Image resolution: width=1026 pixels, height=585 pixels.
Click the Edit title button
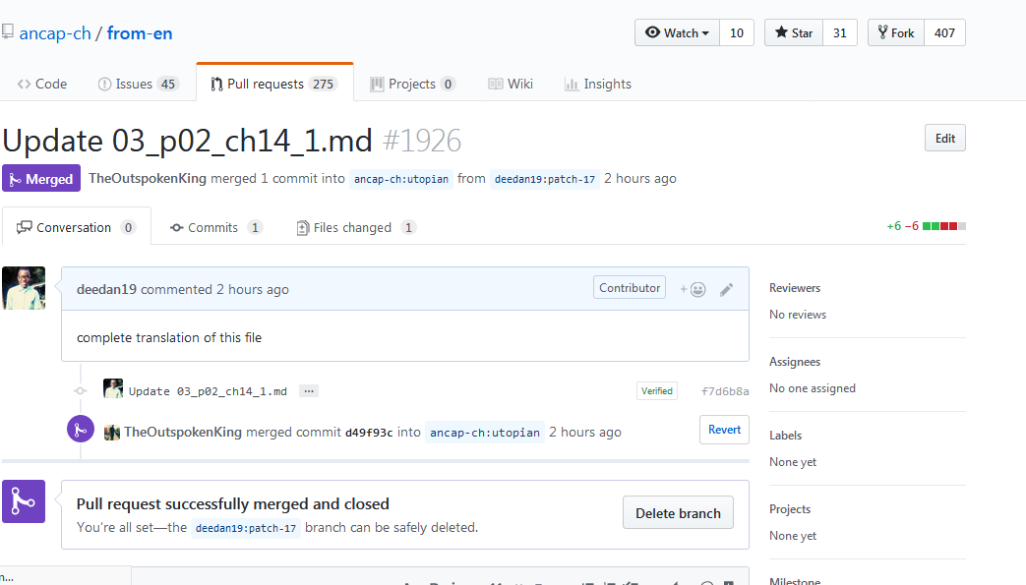pyautogui.click(x=945, y=138)
